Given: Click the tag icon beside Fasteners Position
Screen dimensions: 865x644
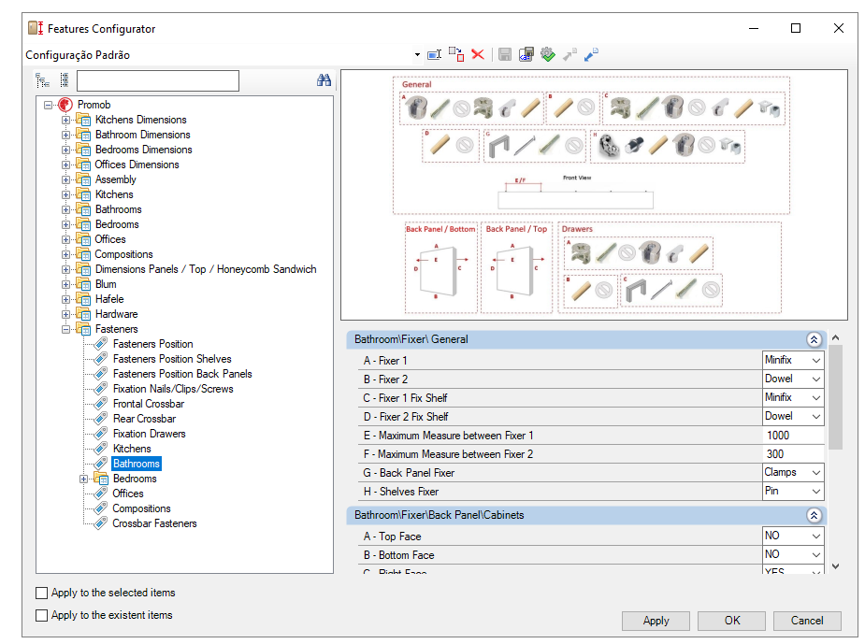Looking at the screenshot, I should (x=101, y=344).
